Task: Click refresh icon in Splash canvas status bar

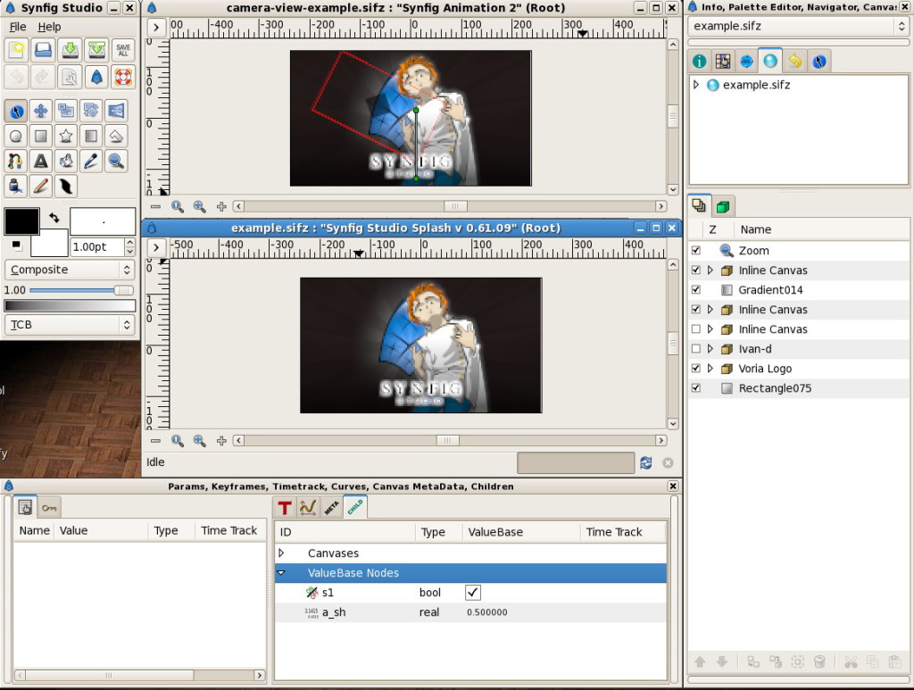Action: point(646,462)
